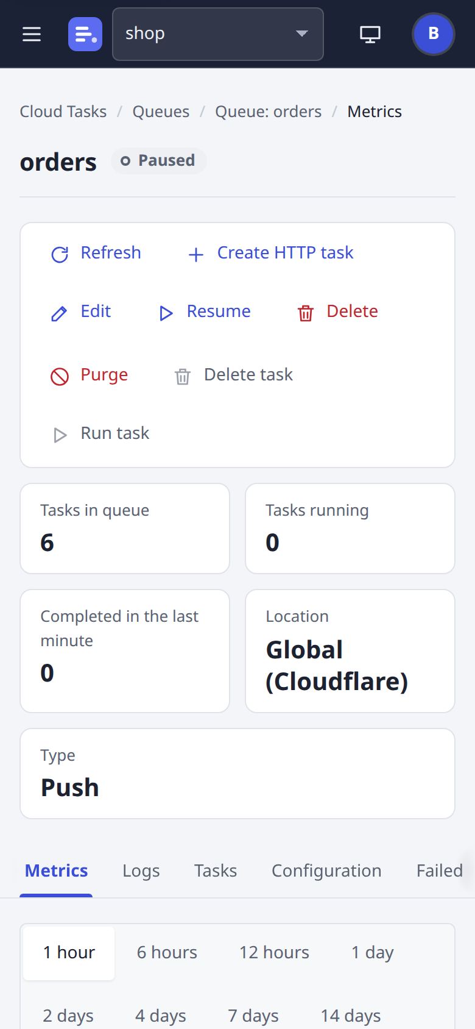Click the app logo icon

click(85, 34)
